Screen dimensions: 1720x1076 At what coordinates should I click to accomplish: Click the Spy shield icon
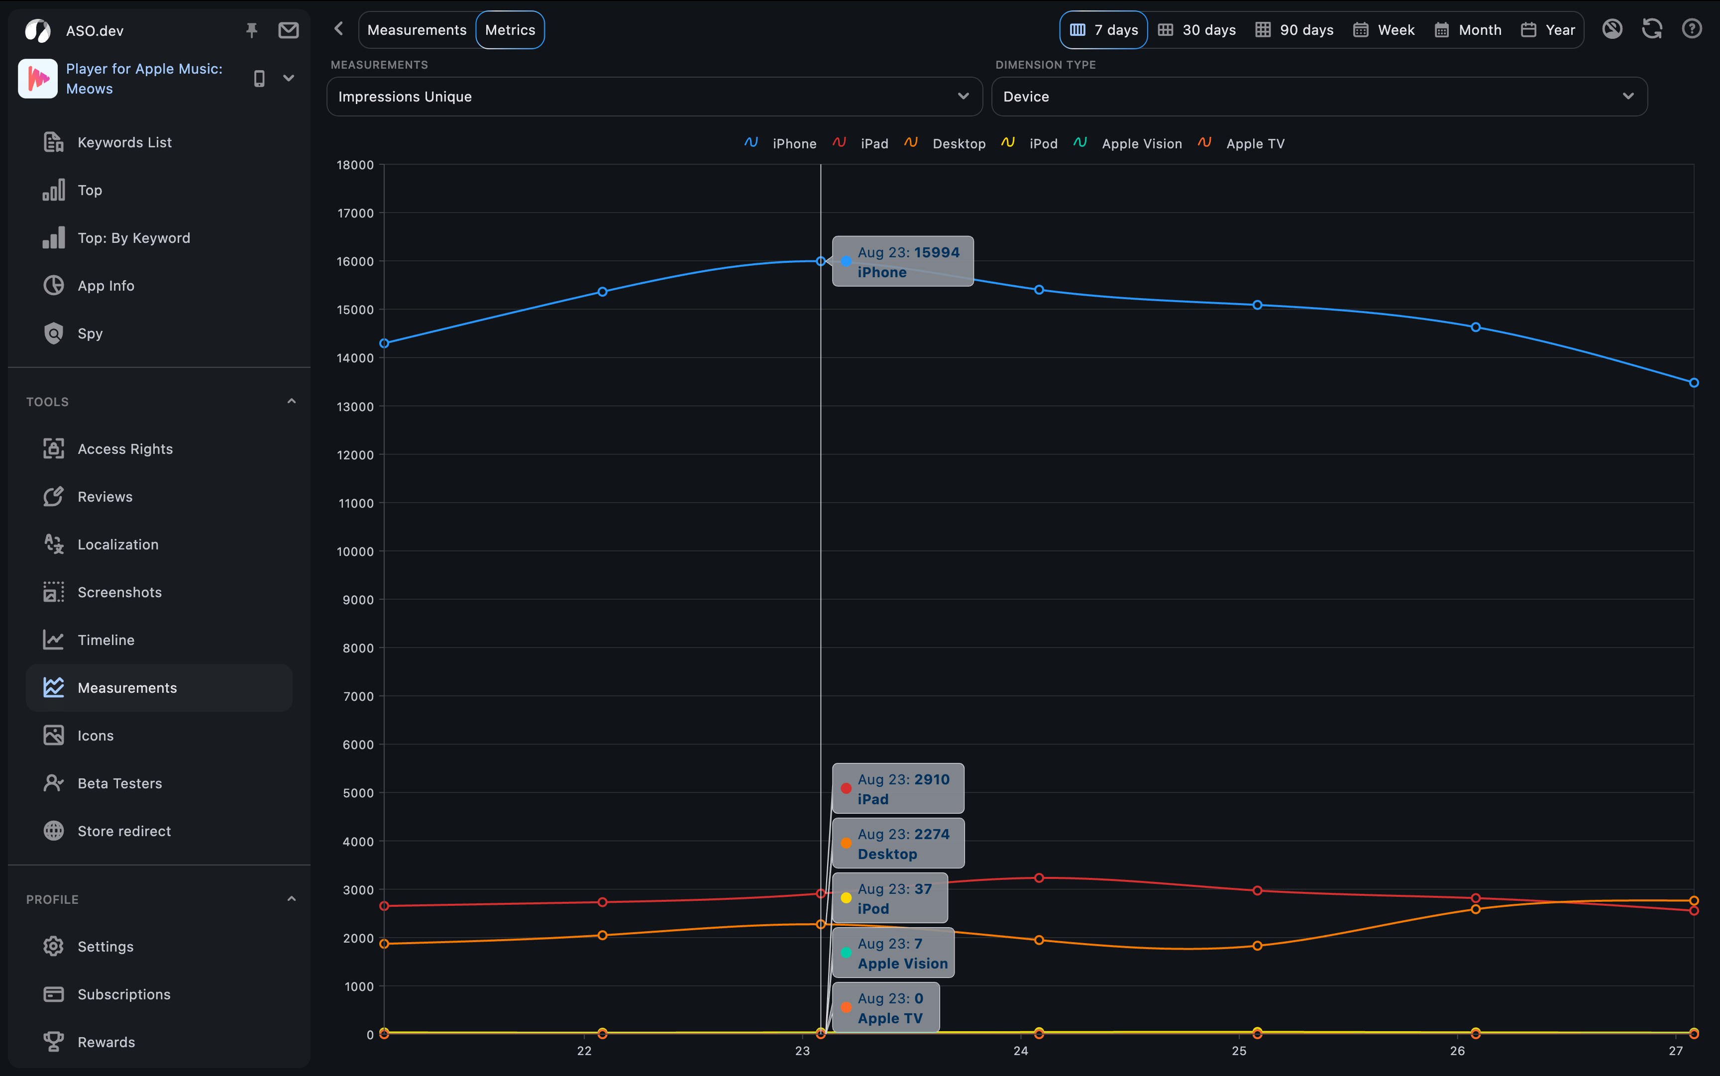[53, 333]
